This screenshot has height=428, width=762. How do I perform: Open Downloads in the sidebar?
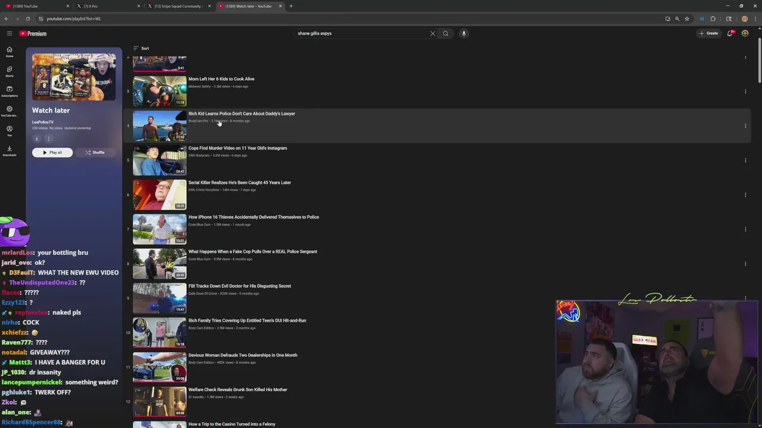click(x=10, y=150)
